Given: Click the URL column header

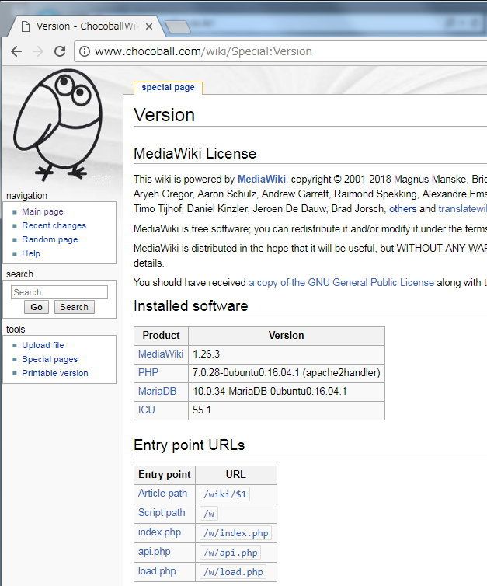Looking at the screenshot, I should click(235, 474).
